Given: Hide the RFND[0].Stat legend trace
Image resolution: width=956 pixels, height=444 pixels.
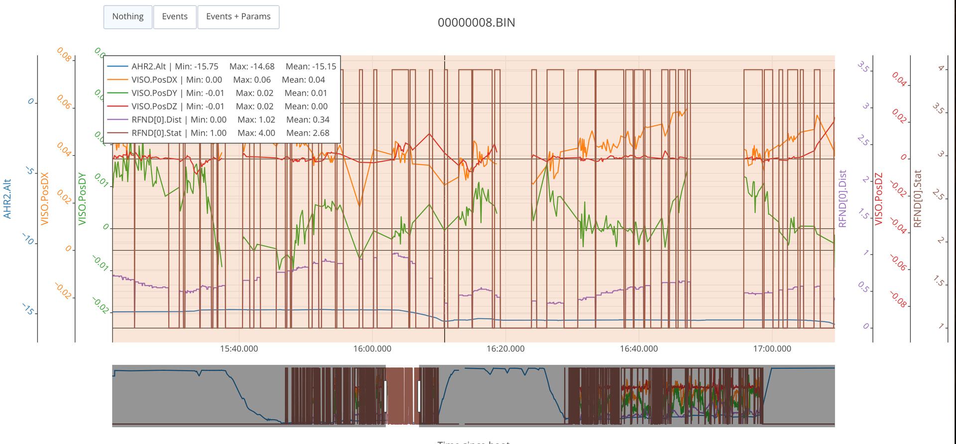Looking at the screenshot, I should [222, 133].
